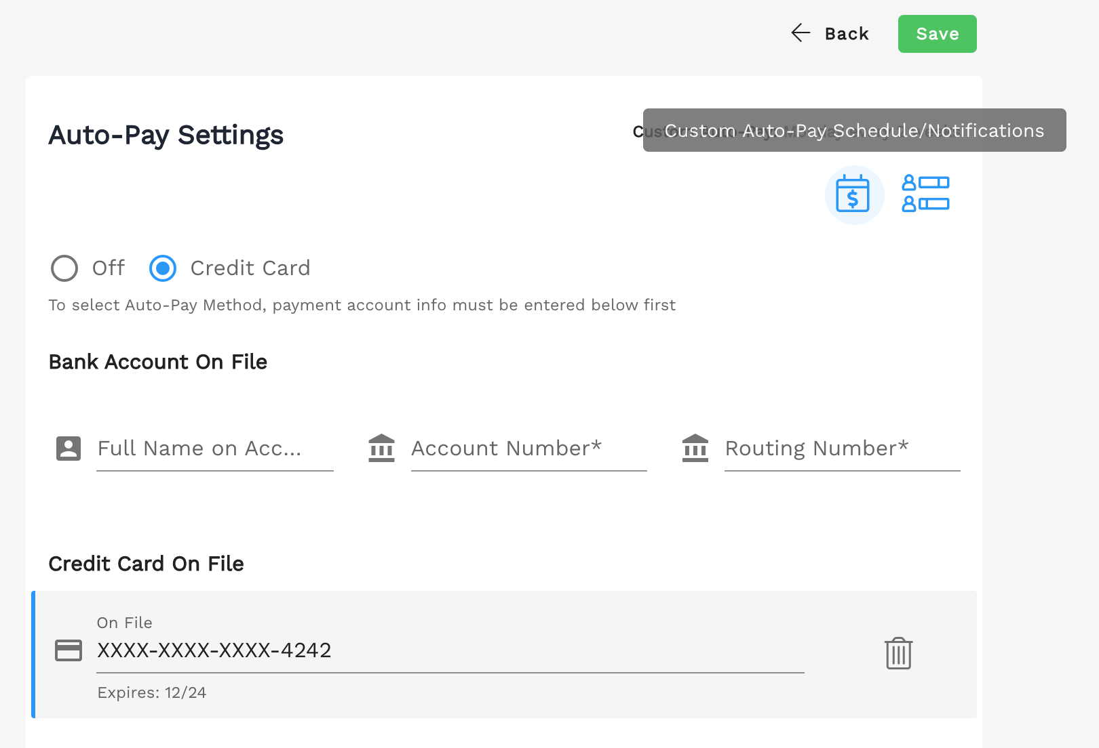
Task: Click the person icon beside Full Name
Action: tap(69, 449)
